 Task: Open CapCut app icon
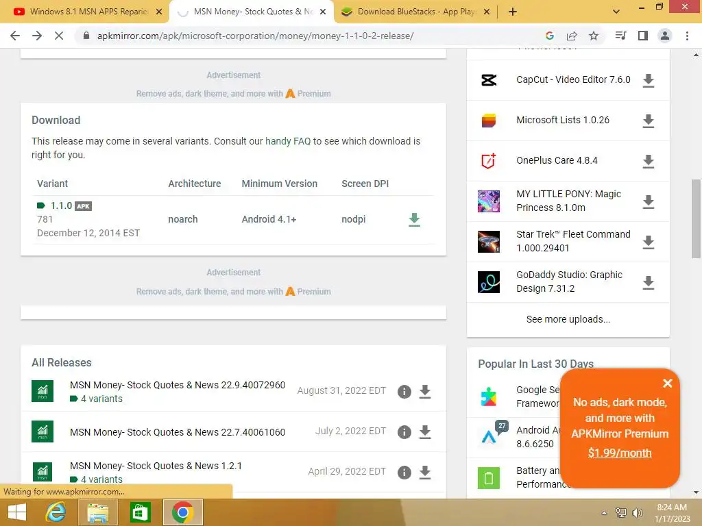pos(488,80)
